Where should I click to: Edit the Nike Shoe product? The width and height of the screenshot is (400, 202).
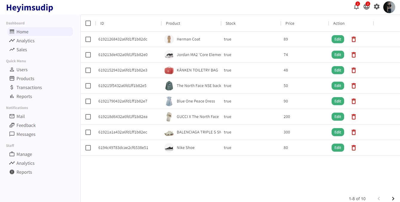pos(338,148)
